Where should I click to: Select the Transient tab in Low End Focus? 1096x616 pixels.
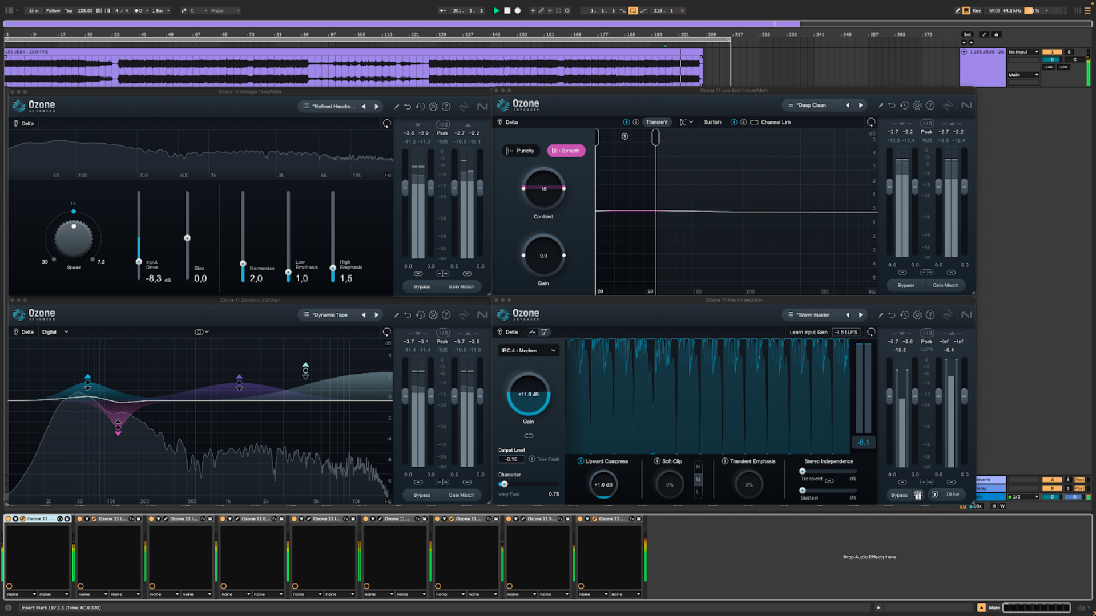point(657,121)
